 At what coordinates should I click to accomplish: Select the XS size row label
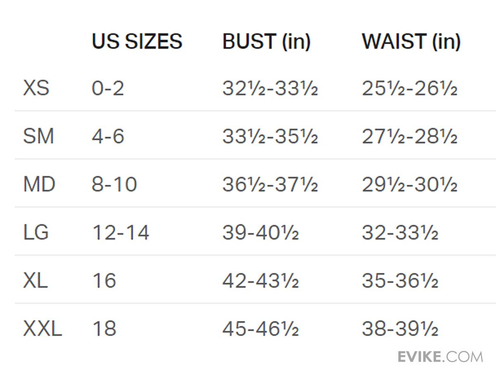pyautogui.click(x=36, y=88)
